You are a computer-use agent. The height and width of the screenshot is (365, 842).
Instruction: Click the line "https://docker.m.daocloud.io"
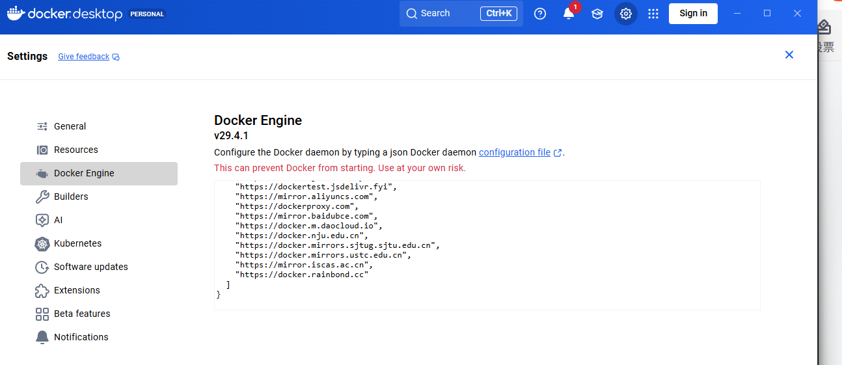point(308,226)
